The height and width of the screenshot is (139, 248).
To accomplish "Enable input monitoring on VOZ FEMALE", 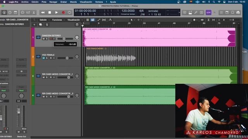I will coord(54,58).
